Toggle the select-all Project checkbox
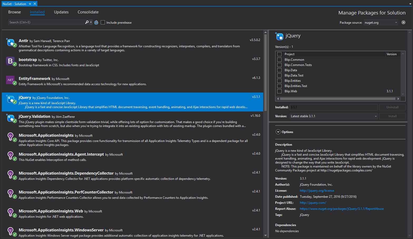The image size is (413, 239). click(x=279, y=54)
